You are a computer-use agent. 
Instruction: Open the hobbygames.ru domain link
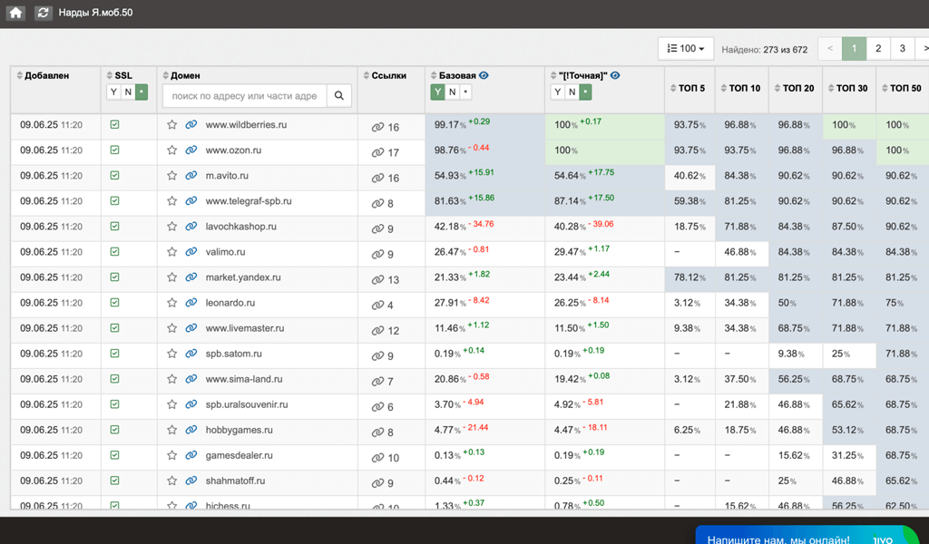click(x=239, y=430)
